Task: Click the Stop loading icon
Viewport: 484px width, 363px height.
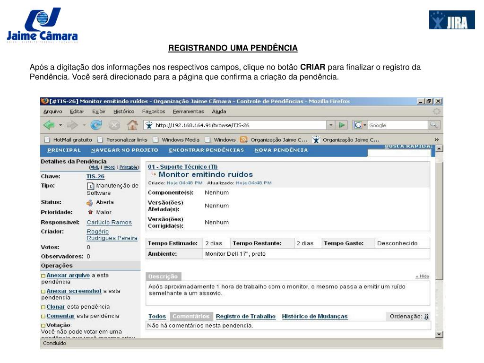Action: (x=114, y=125)
